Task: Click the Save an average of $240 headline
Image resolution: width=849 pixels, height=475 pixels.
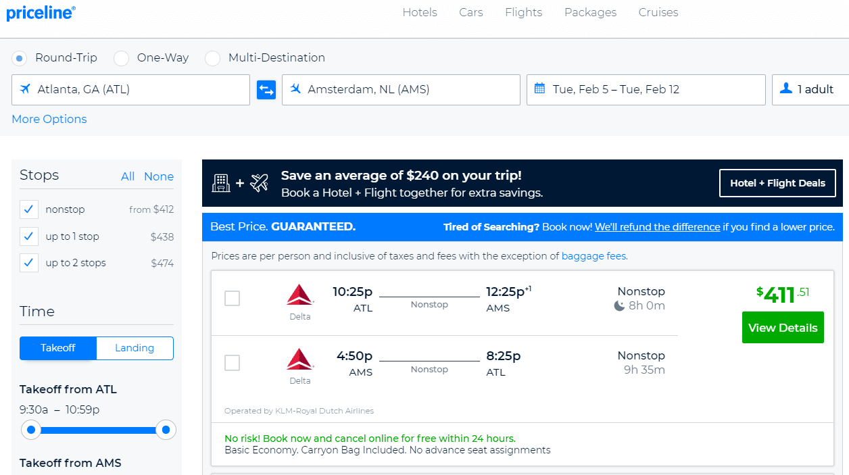Action: coord(402,176)
